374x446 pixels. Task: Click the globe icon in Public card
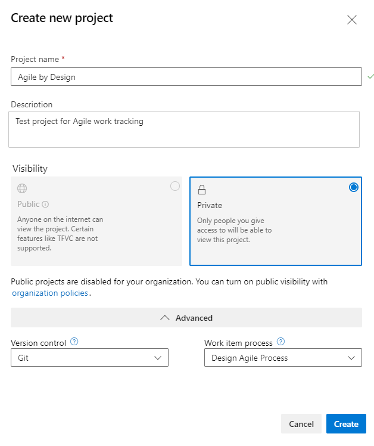coord(22,188)
